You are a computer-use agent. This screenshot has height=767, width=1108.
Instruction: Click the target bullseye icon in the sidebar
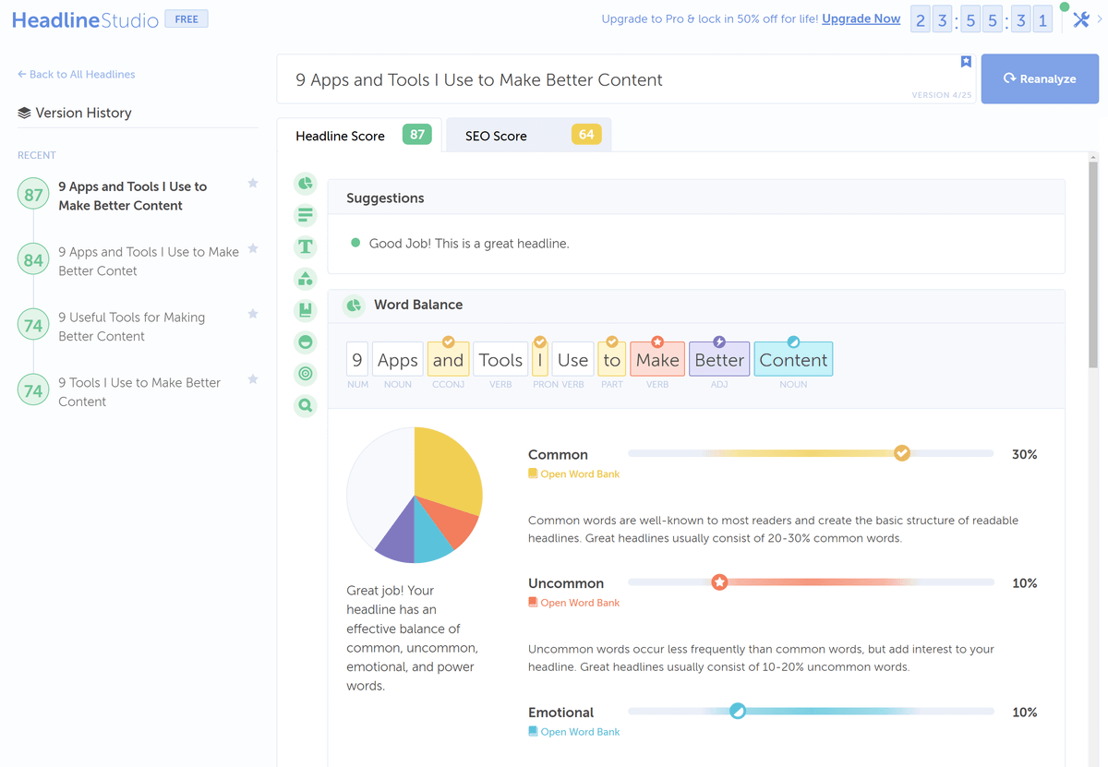point(306,374)
